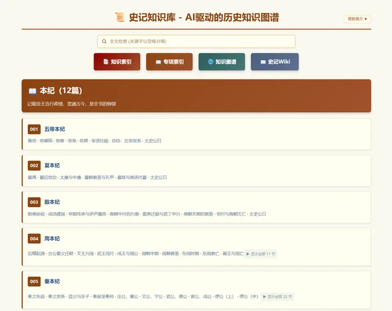Jump to section 成汤建国
The height and width of the screenshot is (311, 392).
pos(56,214)
